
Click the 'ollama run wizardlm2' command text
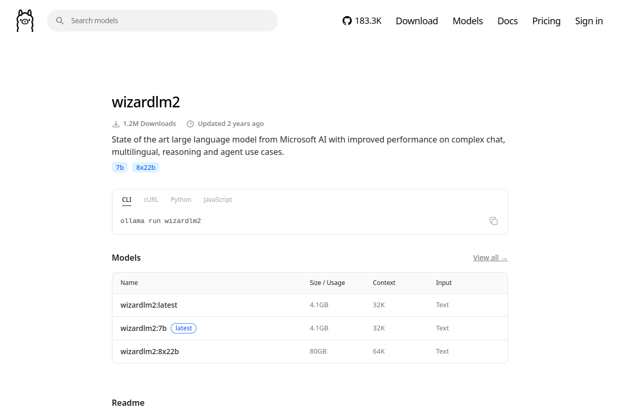pyautogui.click(x=161, y=221)
